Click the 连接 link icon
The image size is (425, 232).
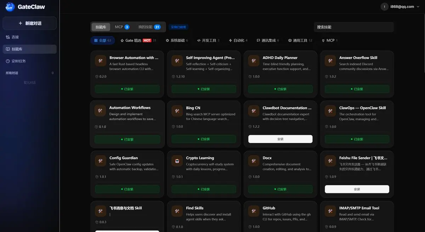tap(8, 37)
